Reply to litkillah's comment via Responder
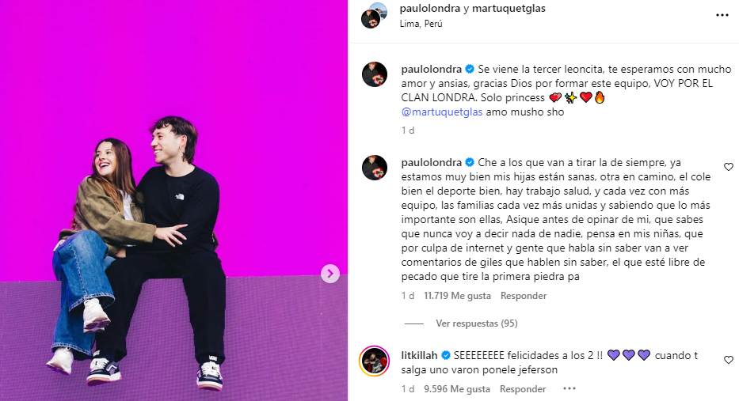Viewport: 739px width, 401px height. click(x=523, y=389)
